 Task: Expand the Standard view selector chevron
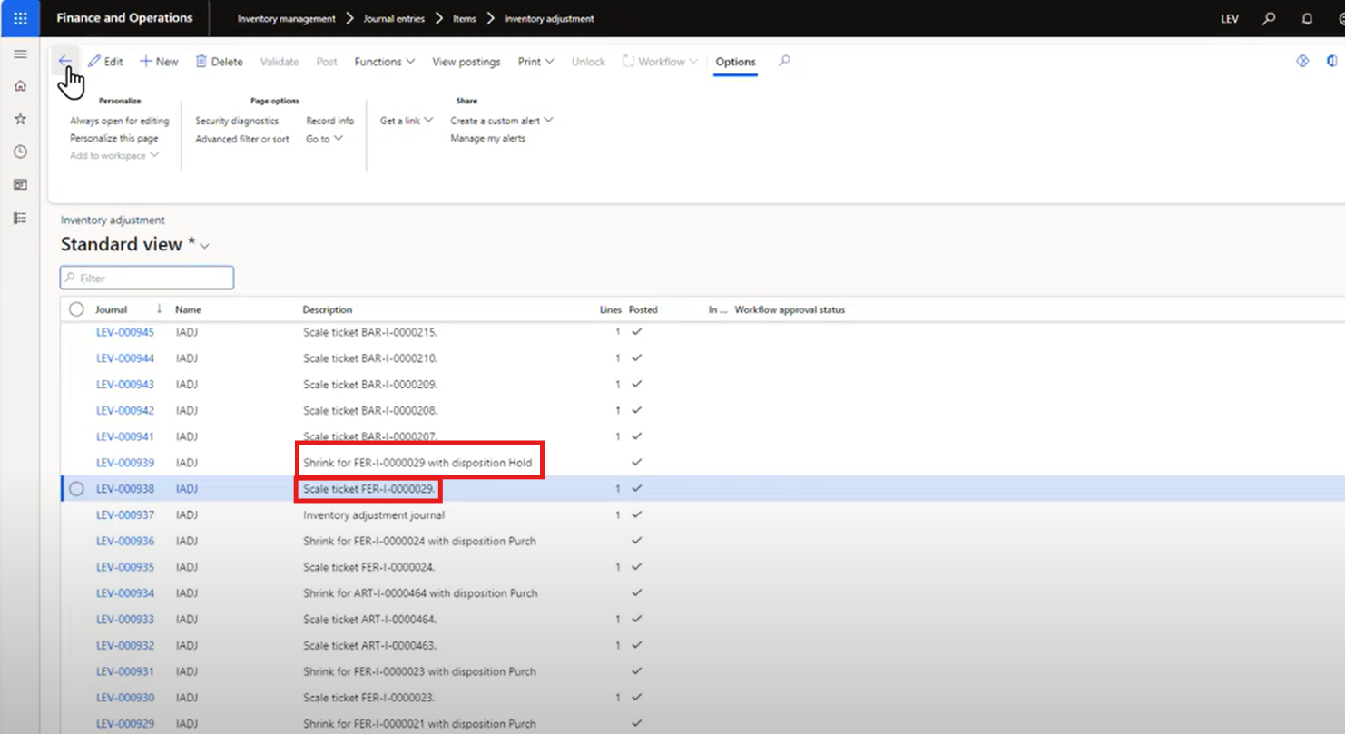(205, 245)
